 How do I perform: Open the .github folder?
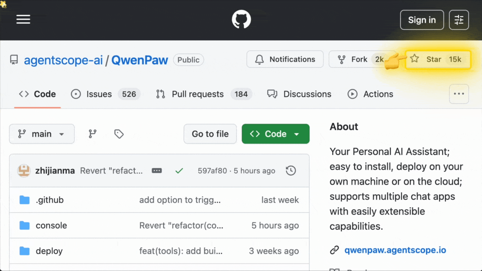tap(50, 200)
